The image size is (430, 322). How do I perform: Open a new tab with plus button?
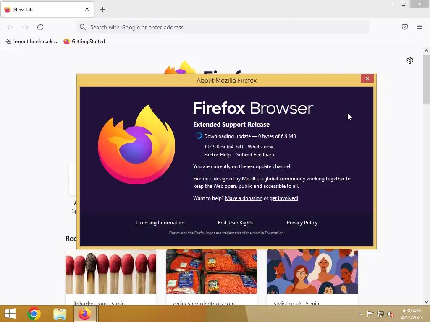(103, 10)
